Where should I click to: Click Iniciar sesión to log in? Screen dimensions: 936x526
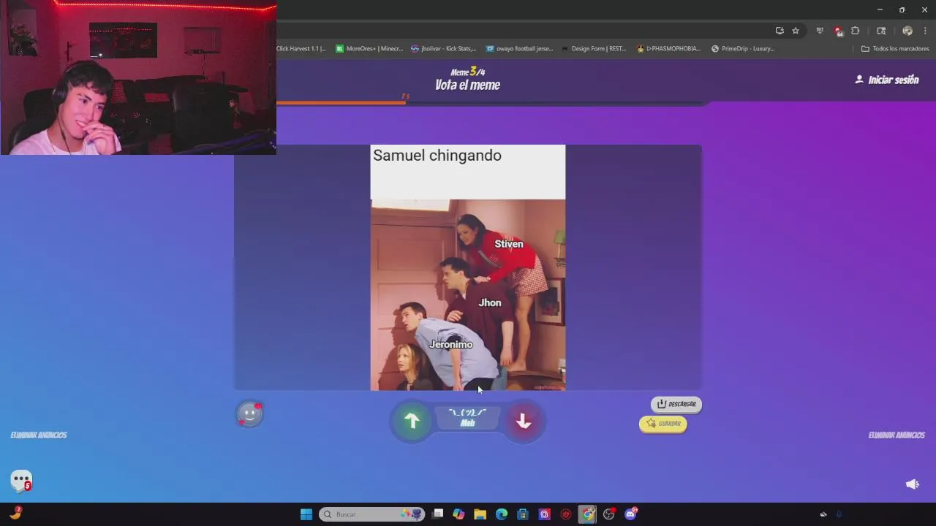coord(887,80)
